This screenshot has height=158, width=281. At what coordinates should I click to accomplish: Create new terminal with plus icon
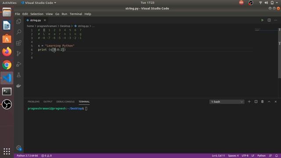point(249,101)
